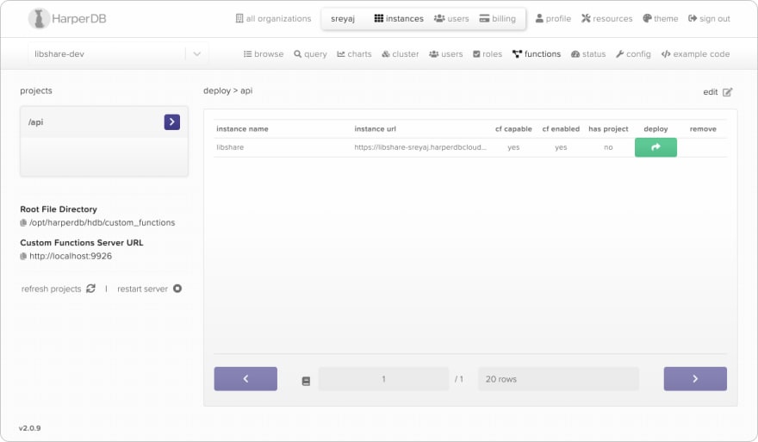Screen dimensions: 758x442
Task: Open organization users in top bar
Action: click(x=451, y=18)
